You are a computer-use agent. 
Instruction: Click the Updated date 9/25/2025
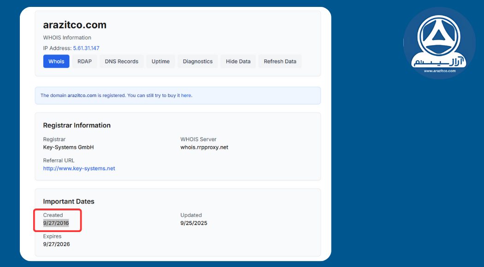[x=194, y=223]
